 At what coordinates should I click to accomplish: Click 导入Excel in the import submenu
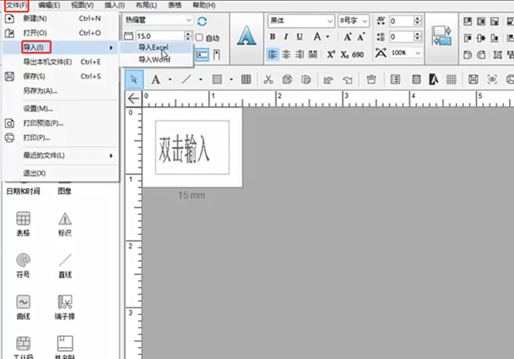click(153, 47)
